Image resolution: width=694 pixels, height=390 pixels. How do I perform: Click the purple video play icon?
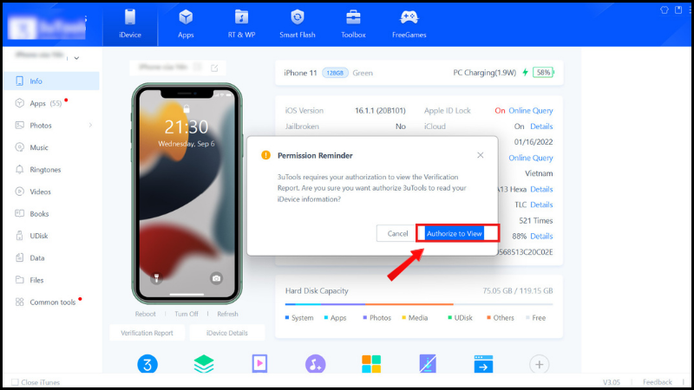click(x=259, y=364)
